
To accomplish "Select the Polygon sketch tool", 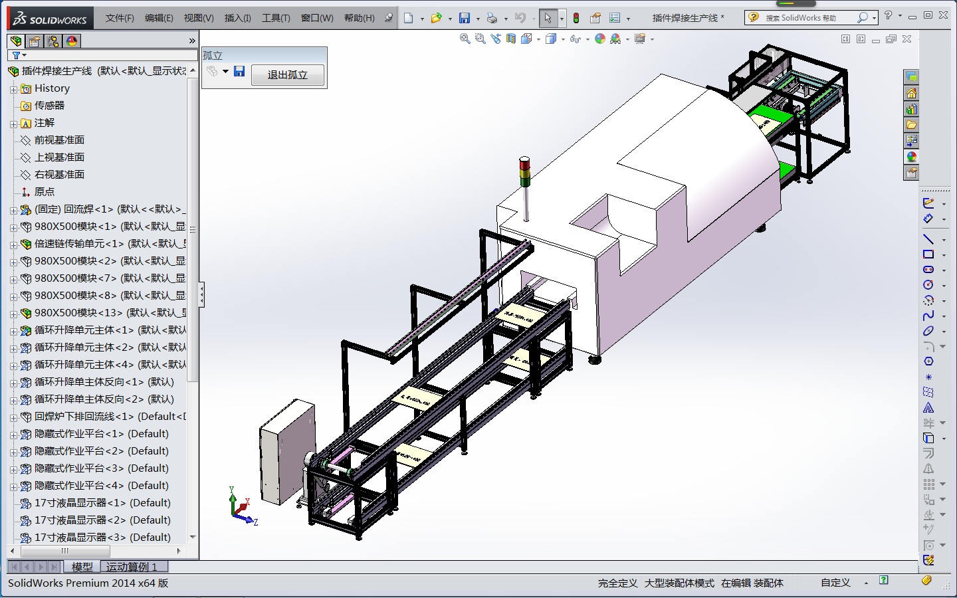I will [928, 361].
